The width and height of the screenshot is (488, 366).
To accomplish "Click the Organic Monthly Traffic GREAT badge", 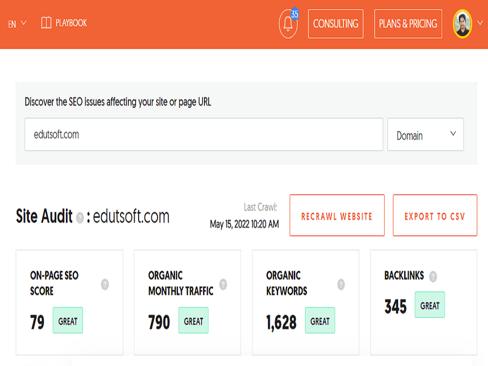I will point(193,320).
